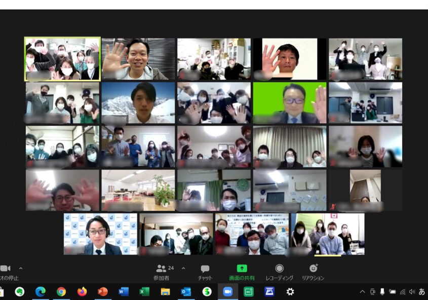Launch Microsoft Edge from the taskbar
Viewport: 428px width, 300px height.
(x=40, y=291)
